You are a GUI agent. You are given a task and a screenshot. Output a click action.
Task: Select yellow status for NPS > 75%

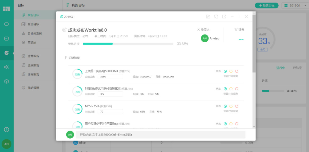click(231, 106)
